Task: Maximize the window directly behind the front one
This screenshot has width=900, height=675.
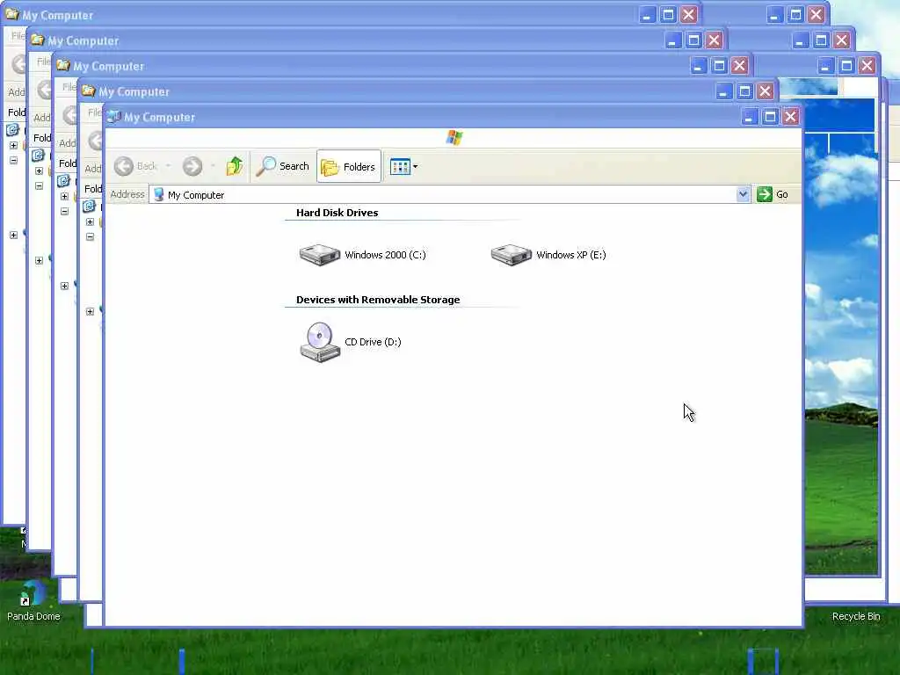Action: tap(744, 91)
